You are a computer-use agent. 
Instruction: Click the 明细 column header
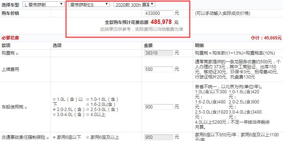click(200, 46)
